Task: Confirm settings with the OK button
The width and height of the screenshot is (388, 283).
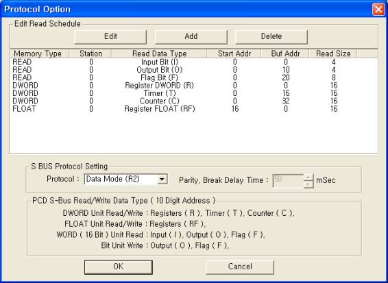Action: (119, 267)
